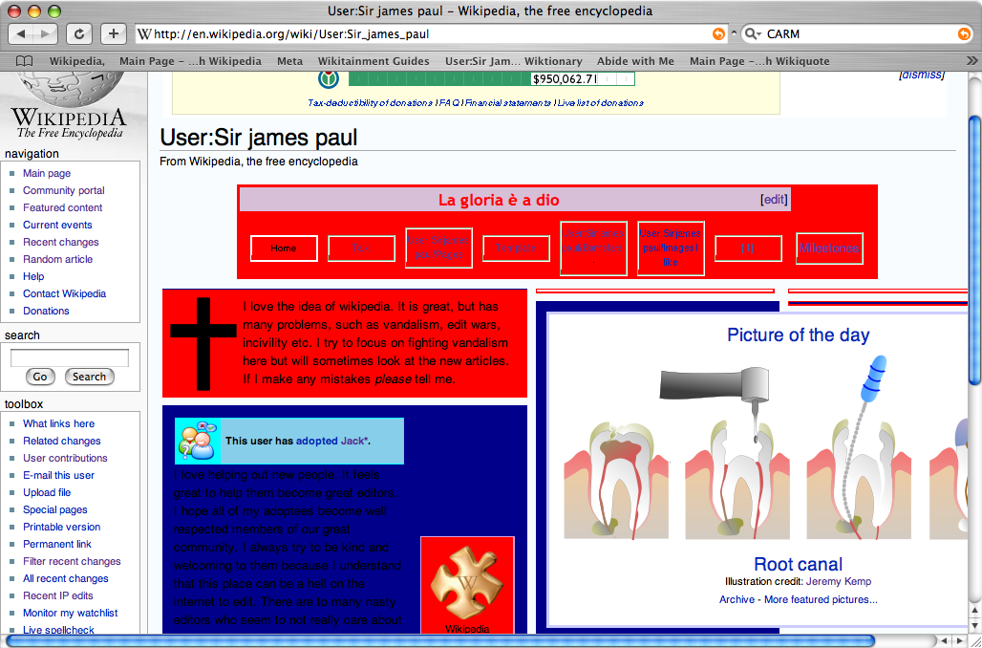Click the golden puzzle piece Wikipedia barnstar
The height and width of the screenshot is (648, 982).
click(467, 582)
